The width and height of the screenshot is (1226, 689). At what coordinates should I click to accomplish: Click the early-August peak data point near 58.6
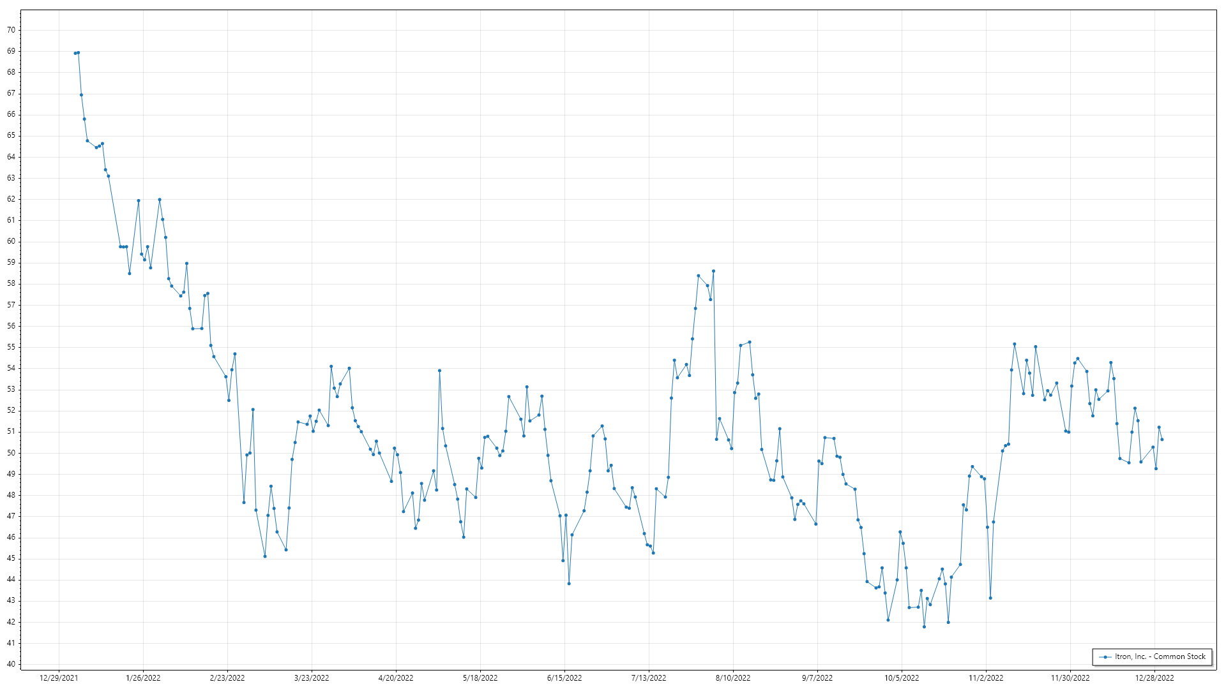[713, 271]
